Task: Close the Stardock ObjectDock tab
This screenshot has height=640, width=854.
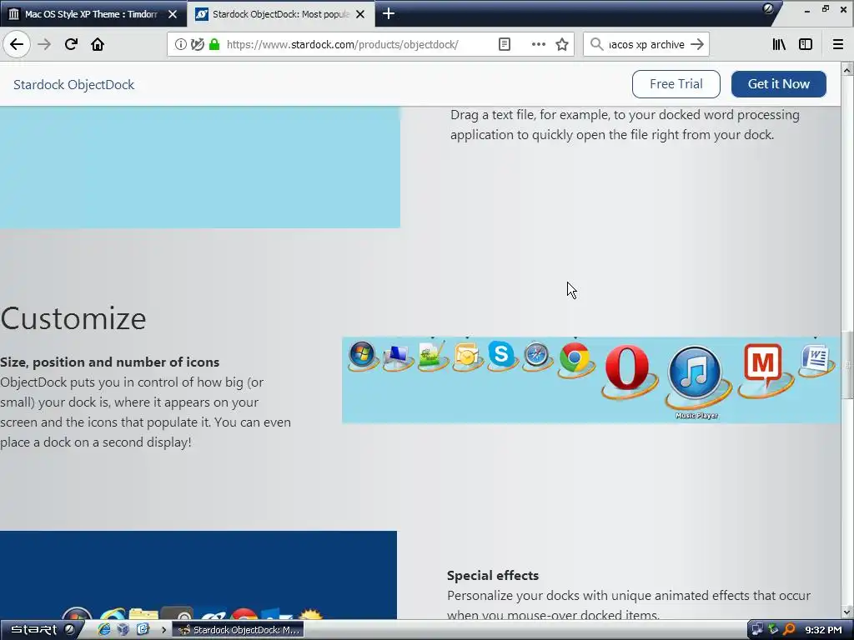Action: click(x=360, y=14)
